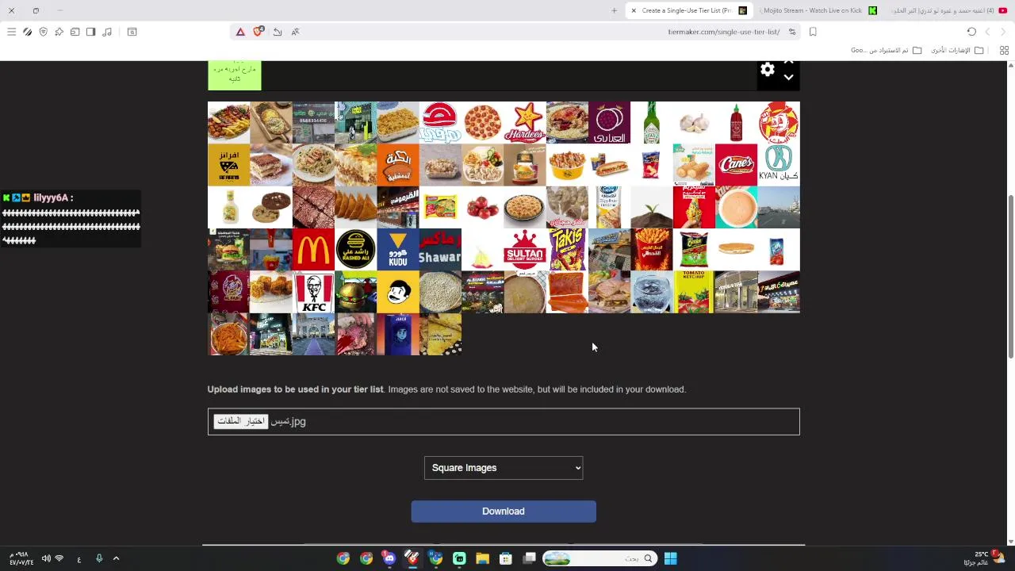This screenshot has width=1015, height=571.
Task: Select the Shawarmer logo image
Action: pos(440,250)
